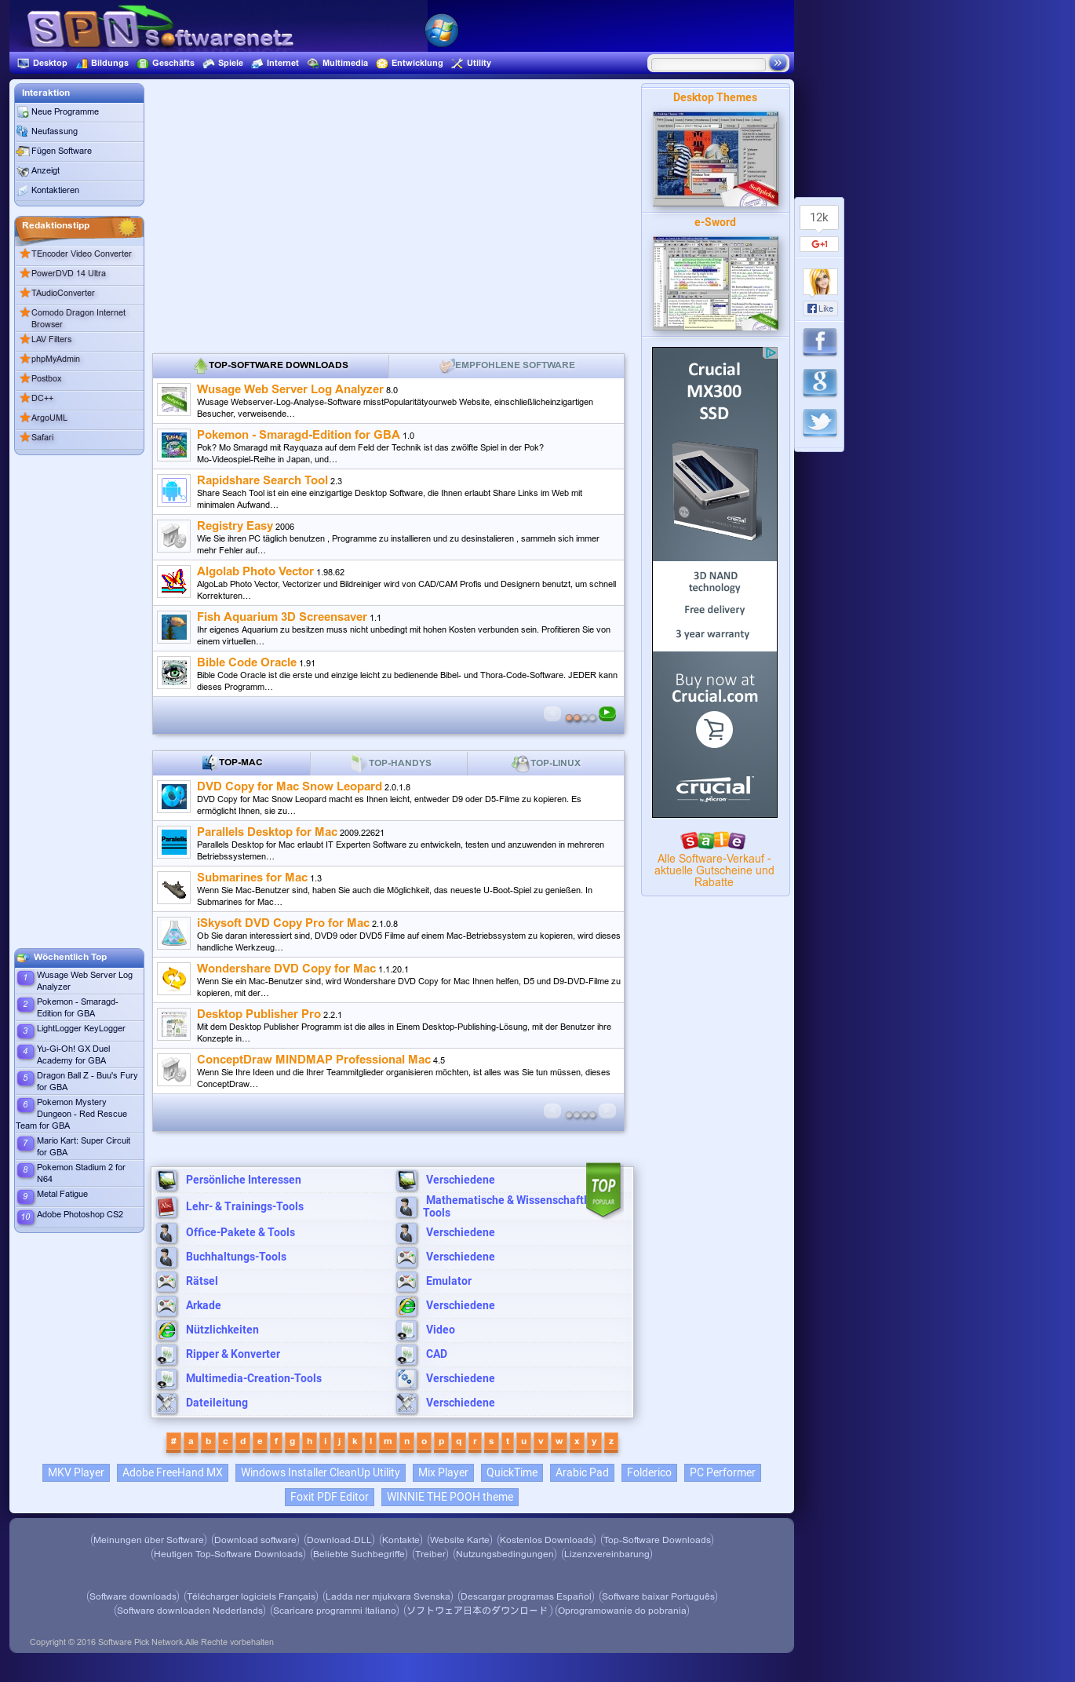
Task: Open LightLogger KeyLogger weekly top entry
Action: click(81, 1029)
